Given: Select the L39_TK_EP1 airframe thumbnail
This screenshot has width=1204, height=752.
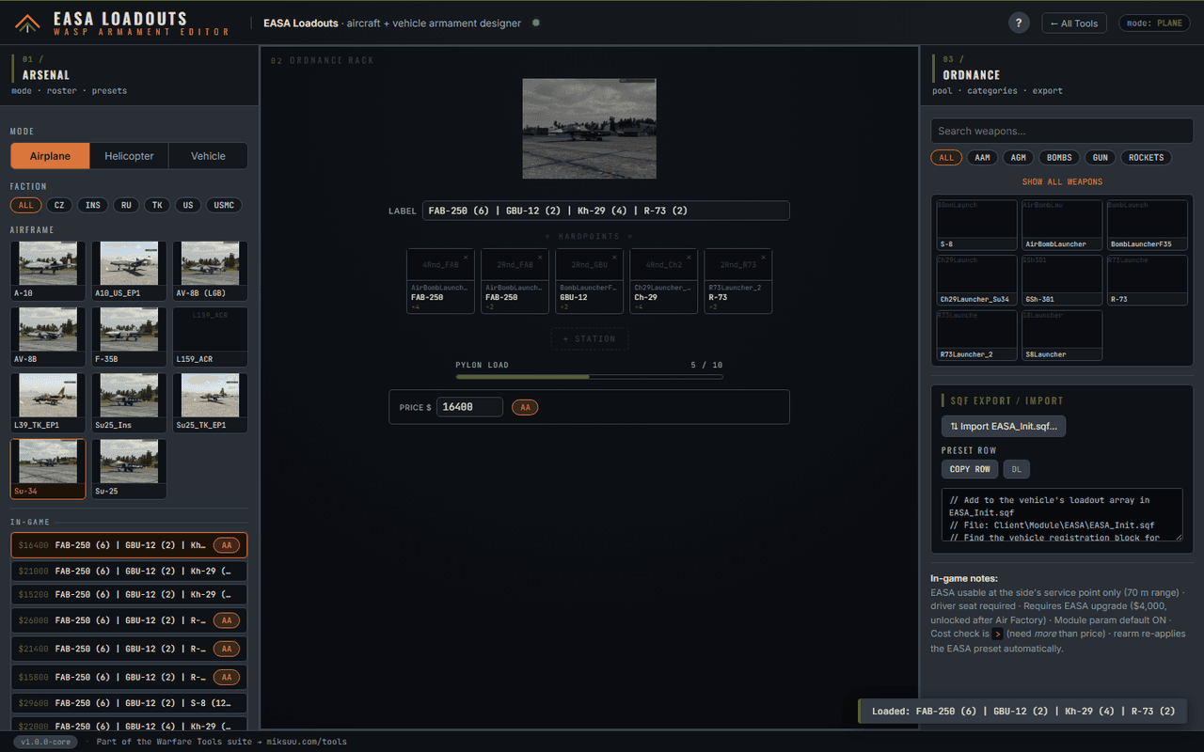Looking at the screenshot, I should click(x=48, y=402).
